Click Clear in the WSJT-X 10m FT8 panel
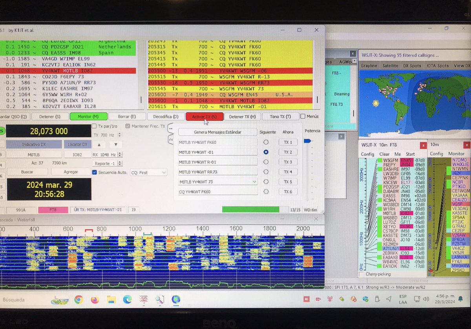Screen dimensions: 471x329 (x=384, y=154)
